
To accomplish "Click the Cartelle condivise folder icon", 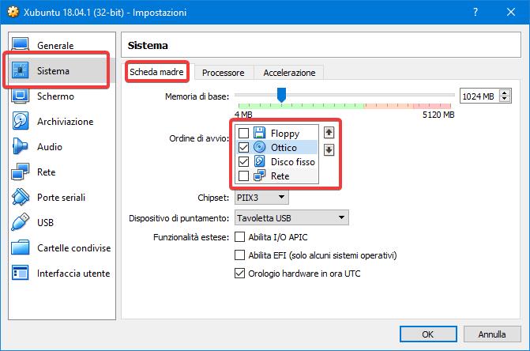I will [20, 247].
